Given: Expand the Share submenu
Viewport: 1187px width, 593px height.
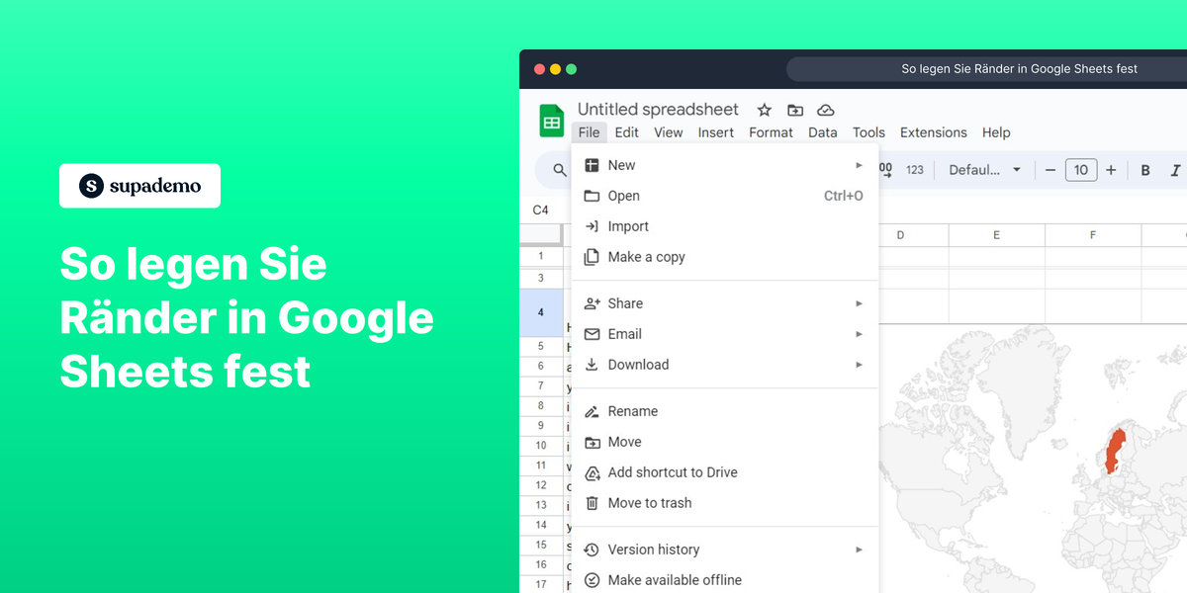Looking at the screenshot, I should pos(725,303).
